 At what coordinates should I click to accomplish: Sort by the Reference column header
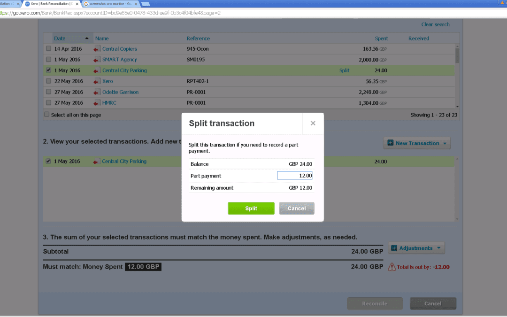[x=198, y=38]
